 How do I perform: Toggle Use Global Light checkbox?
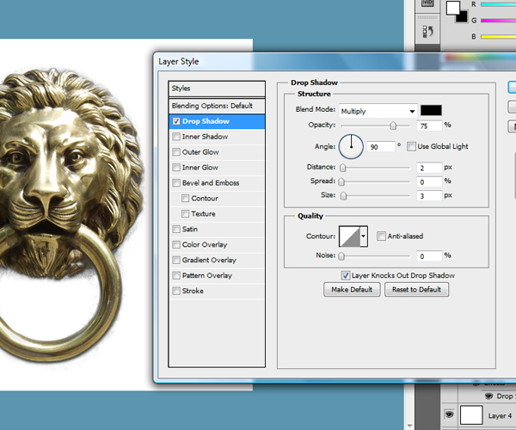pos(411,146)
